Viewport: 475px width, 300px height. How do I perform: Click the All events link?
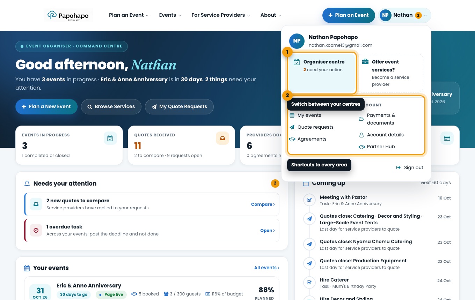click(x=267, y=268)
